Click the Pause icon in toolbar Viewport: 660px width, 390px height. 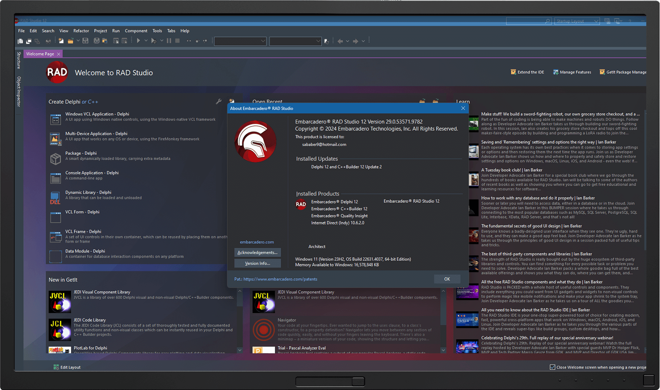coord(169,41)
